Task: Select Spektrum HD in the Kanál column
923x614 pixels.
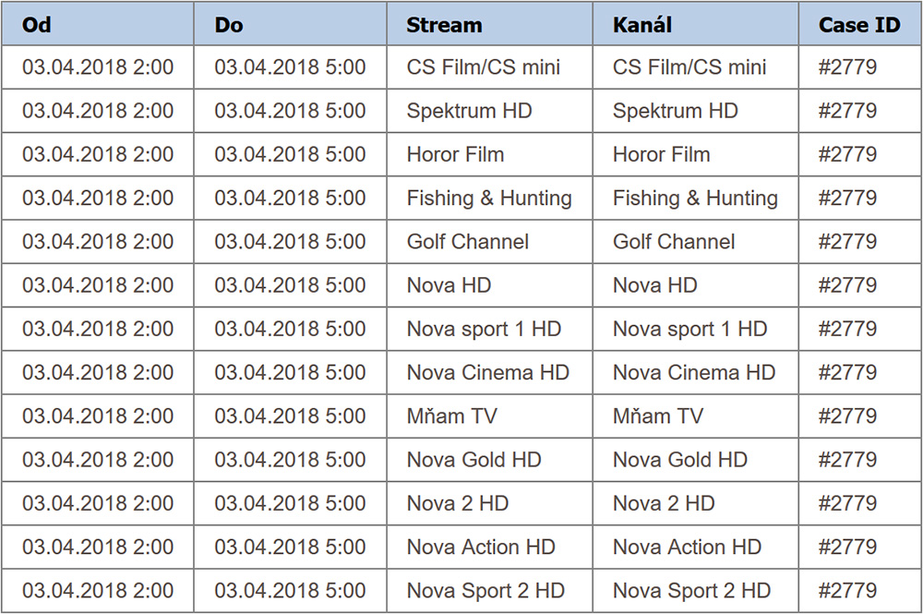Action: click(675, 111)
